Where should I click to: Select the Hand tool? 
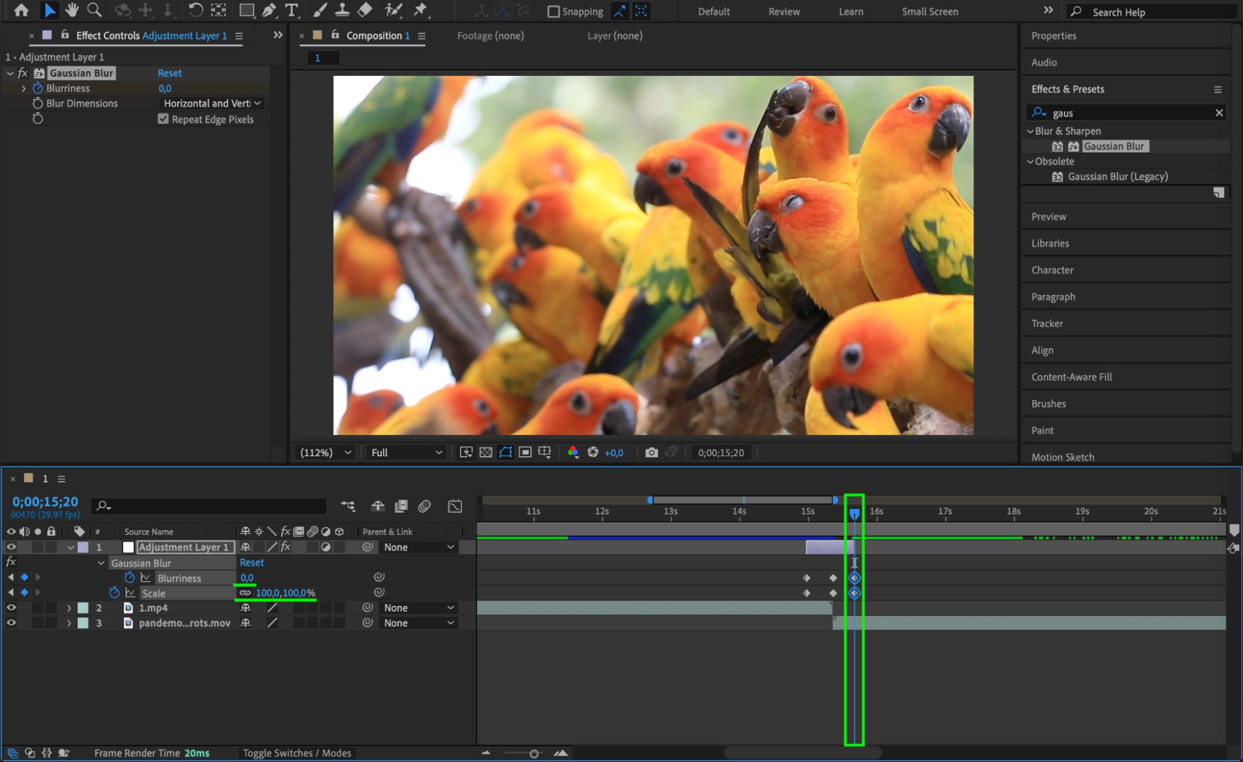[x=72, y=11]
